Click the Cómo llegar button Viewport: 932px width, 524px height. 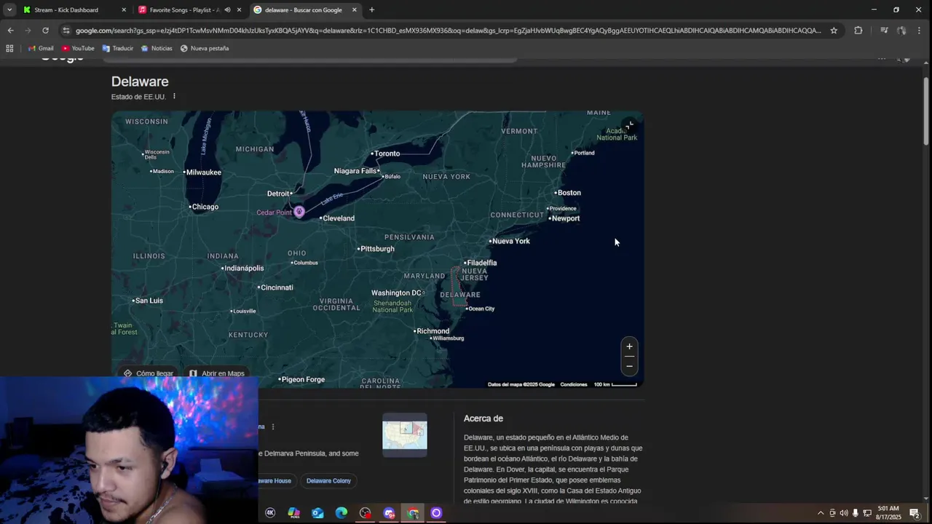coord(148,373)
